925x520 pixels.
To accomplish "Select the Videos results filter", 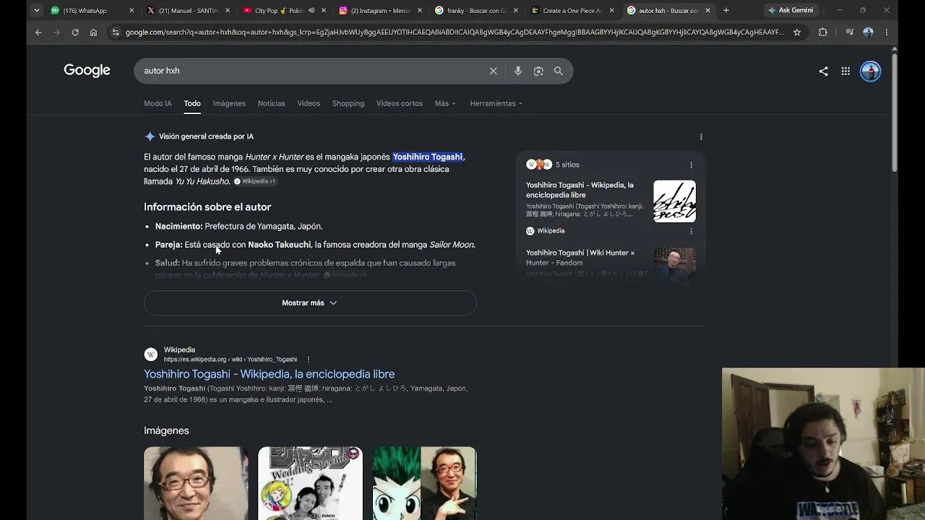I will tap(309, 103).
